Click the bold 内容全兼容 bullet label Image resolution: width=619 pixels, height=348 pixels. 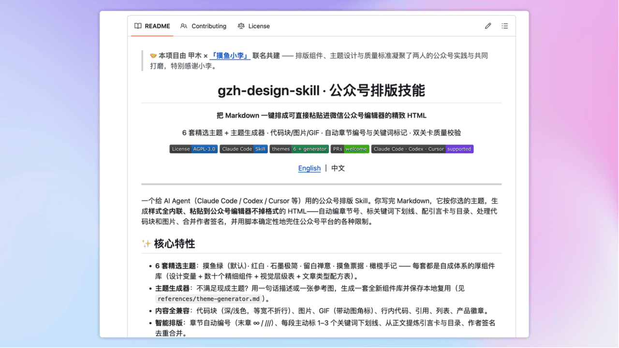coord(172,311)
